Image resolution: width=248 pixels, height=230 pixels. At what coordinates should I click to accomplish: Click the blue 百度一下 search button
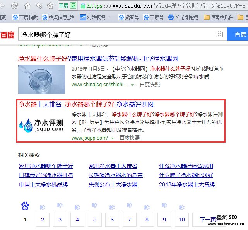(238, 34)
